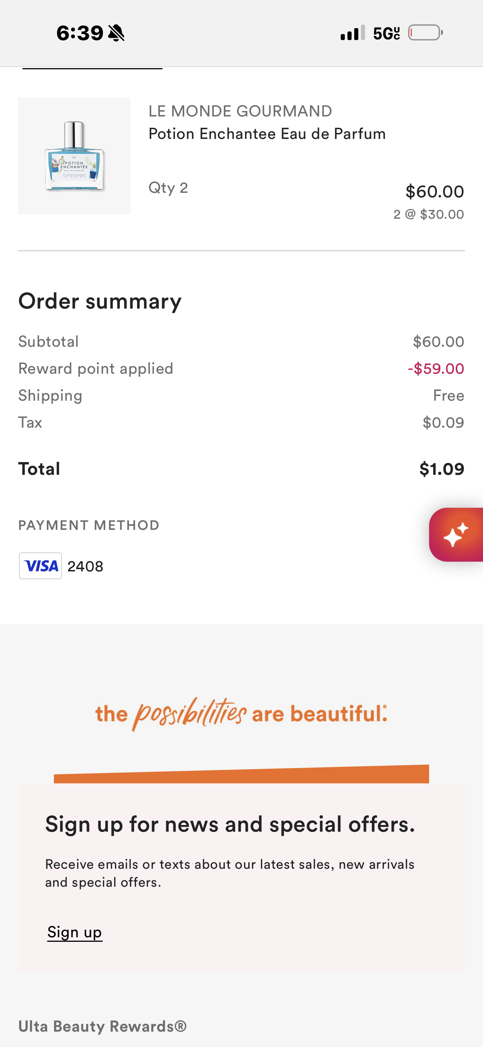Tap the $1.09 order total
The height and width of the screenshot is (1047, 483).
(441, 469)
